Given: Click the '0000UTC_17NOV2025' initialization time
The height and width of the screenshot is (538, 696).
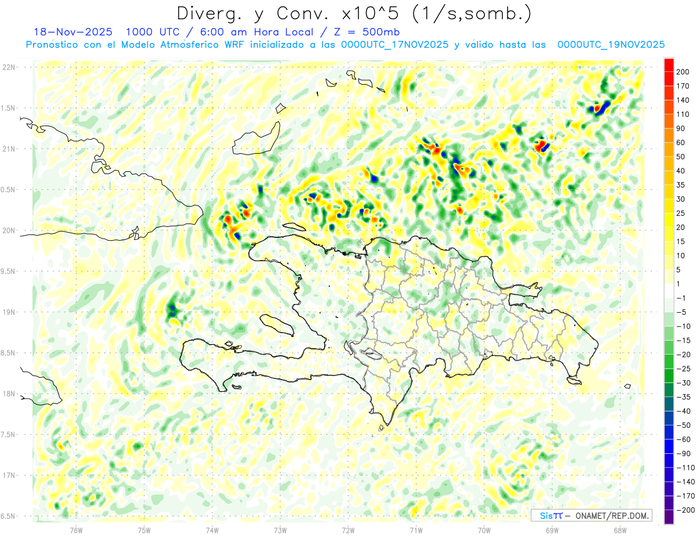Looking at the screenshot, I should [394, 45].
